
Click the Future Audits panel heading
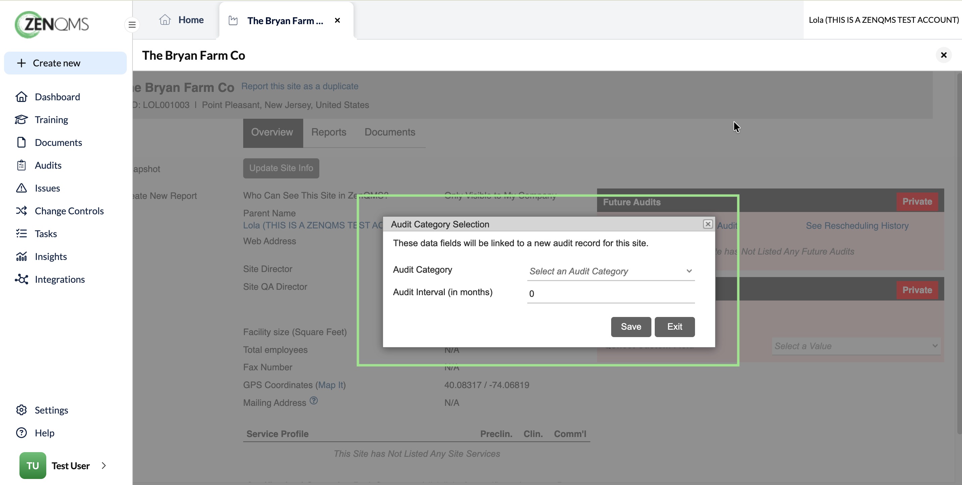[x=632, y=202]
